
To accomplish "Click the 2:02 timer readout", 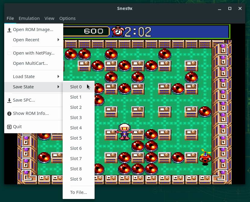I will [138, 32].
